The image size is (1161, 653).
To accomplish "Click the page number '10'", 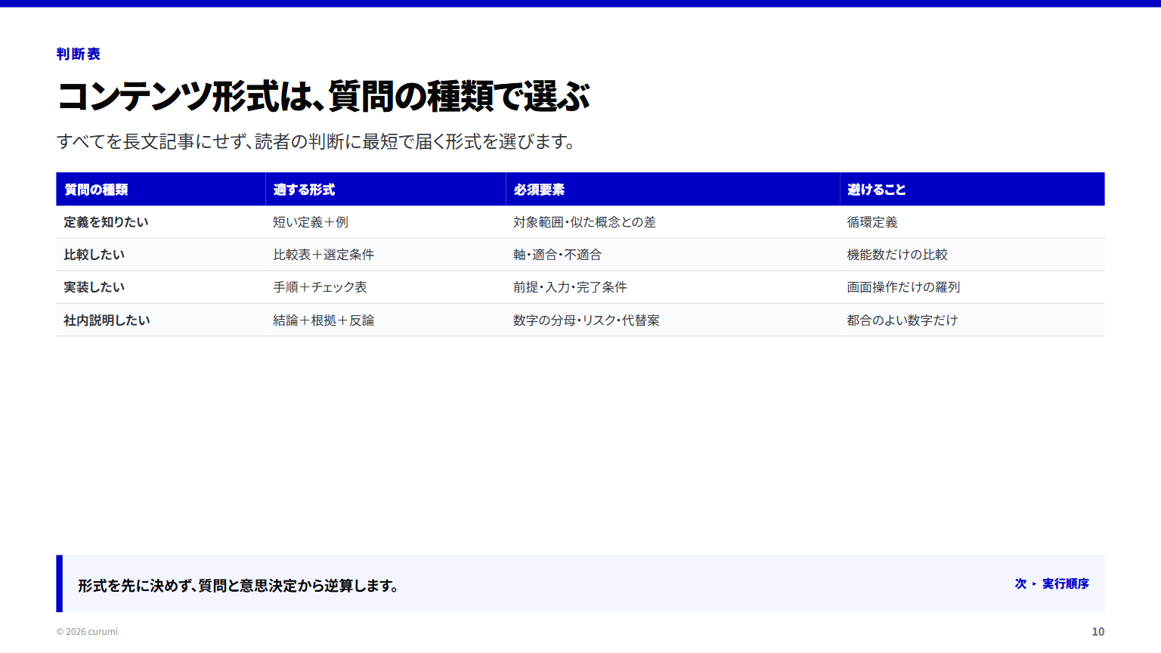I will [x=1098, y=632].
